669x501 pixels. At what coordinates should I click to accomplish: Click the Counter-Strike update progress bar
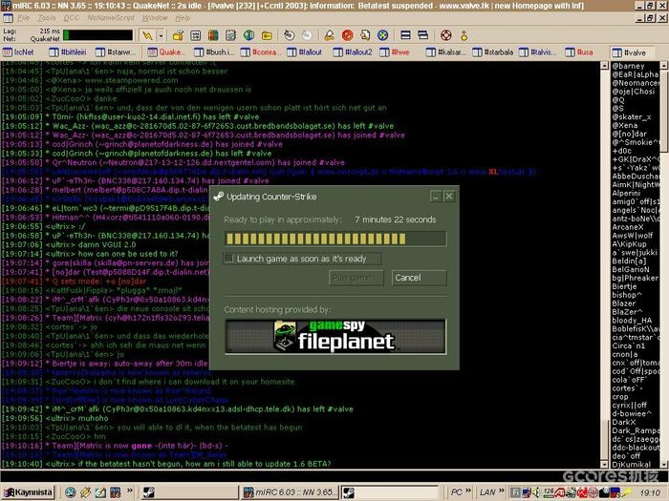coord(335,239)
